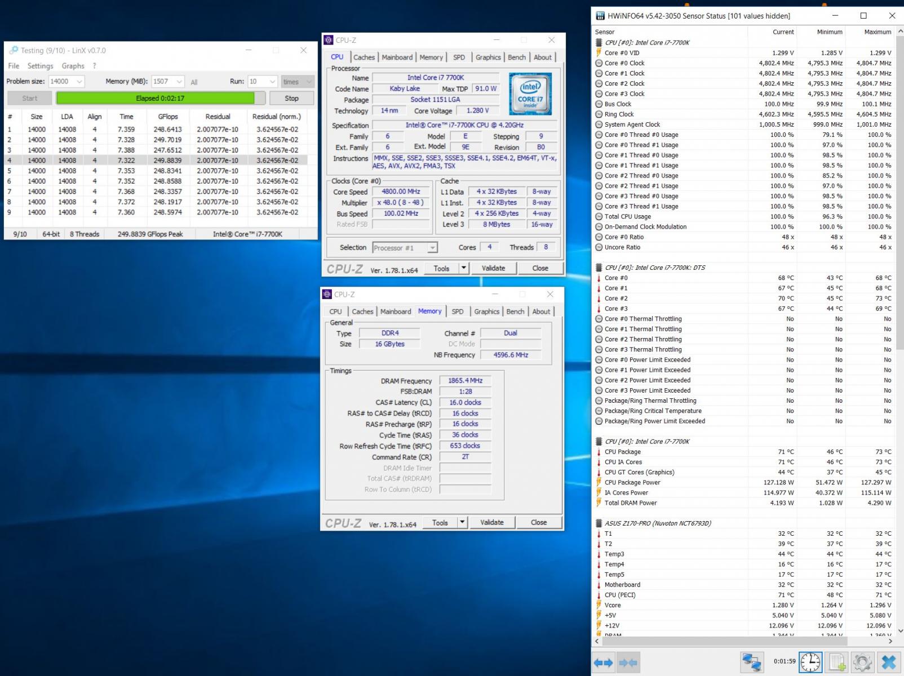The width and height of the screenshot is (904, 676).
Task: Open the Run count dropdown in LinX
Action: 272,82
